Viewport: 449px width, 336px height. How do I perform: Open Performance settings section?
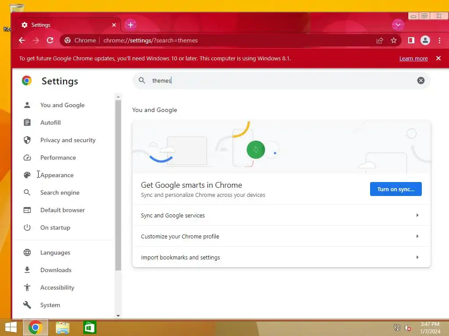(58, 157)
